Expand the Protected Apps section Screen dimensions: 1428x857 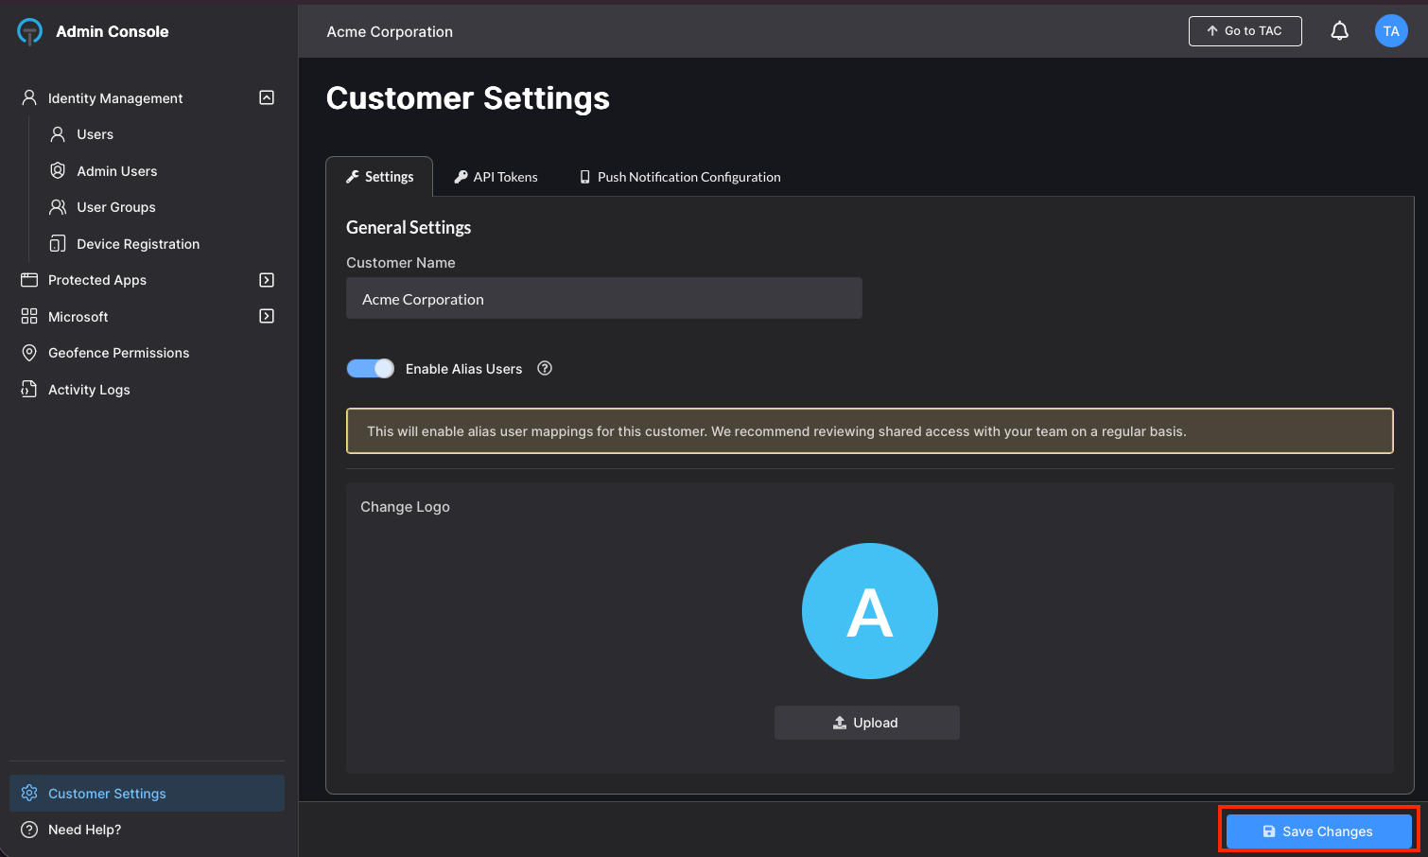tap(267, 280)
